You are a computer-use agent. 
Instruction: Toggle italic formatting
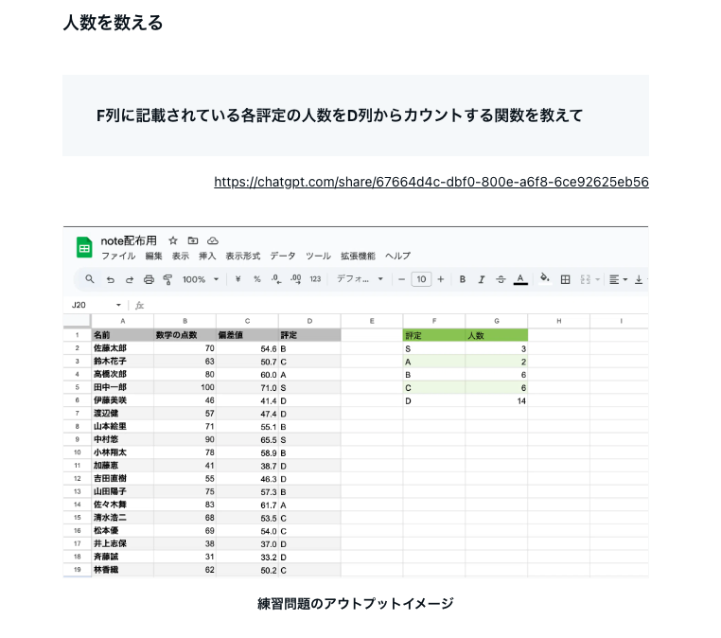click(x=482, y=279)
